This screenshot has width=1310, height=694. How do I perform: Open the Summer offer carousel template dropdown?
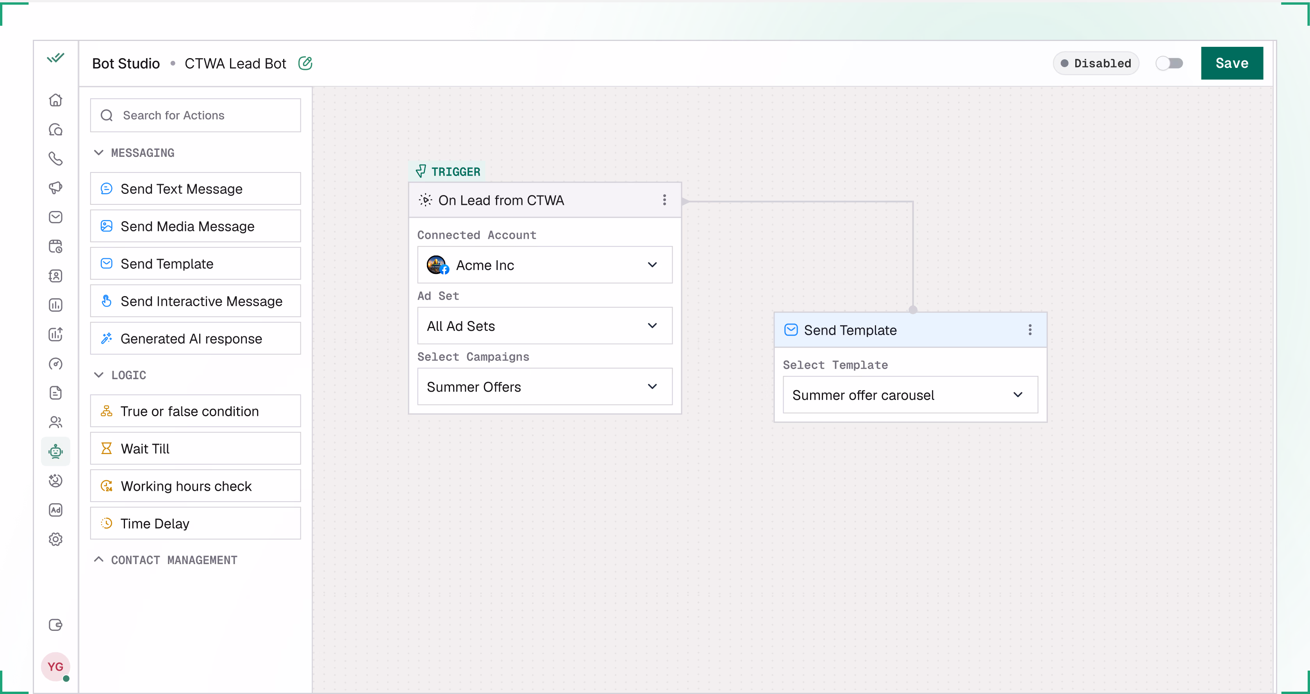910,395
